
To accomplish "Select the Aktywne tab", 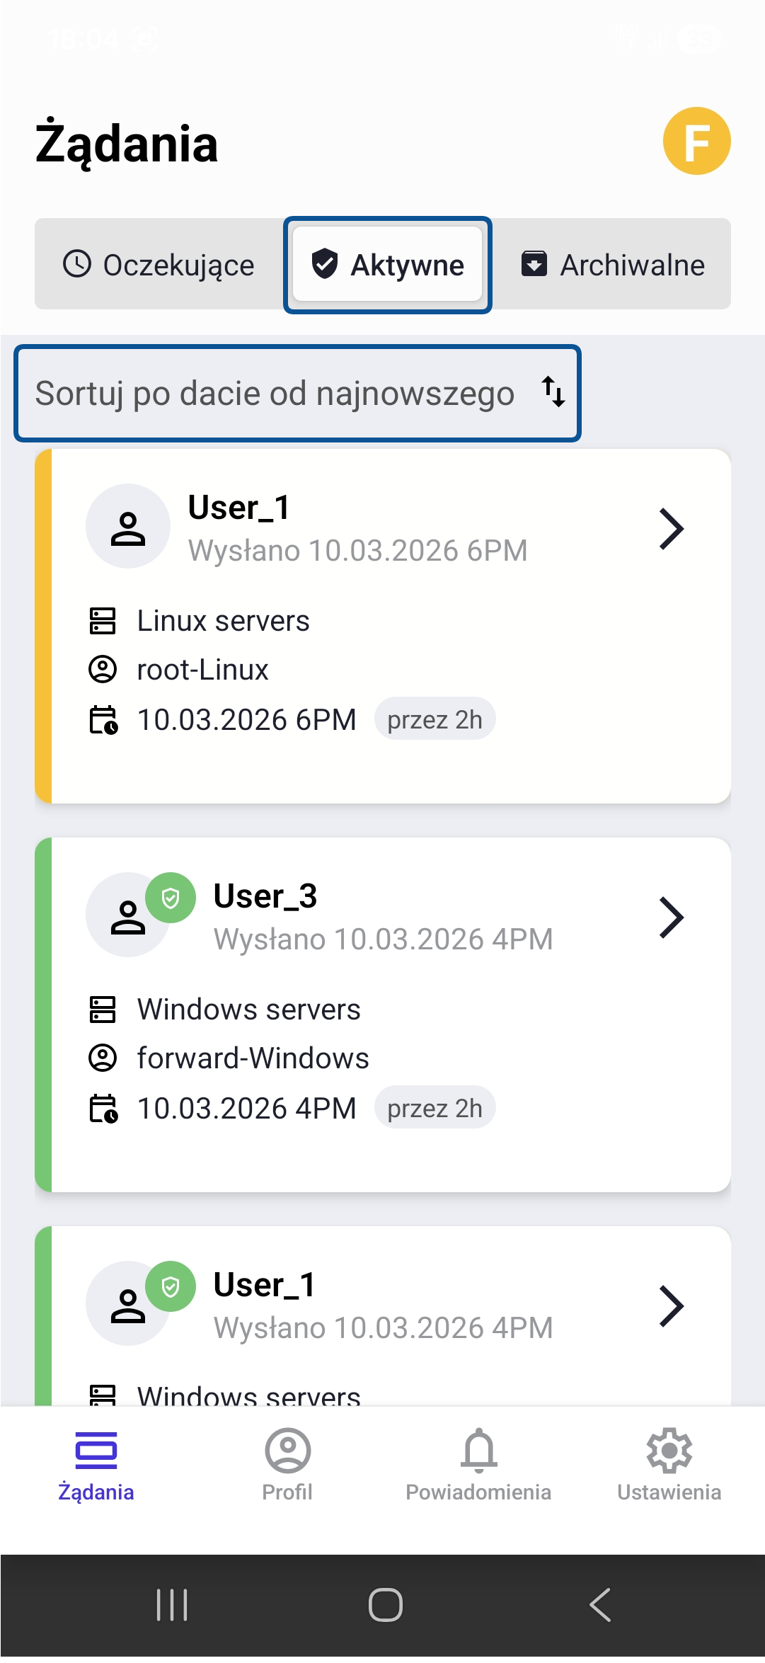I will click(x=387, y=265).
